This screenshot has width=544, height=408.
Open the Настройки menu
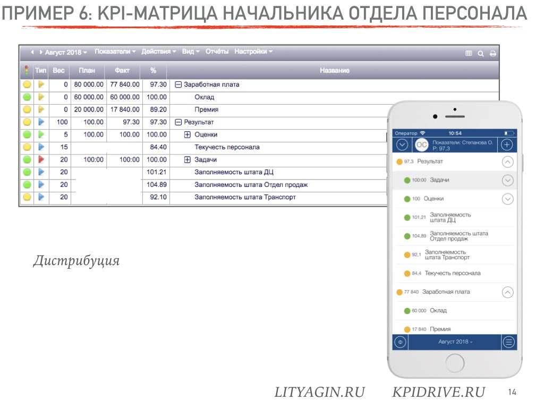(x=253, y=52)
